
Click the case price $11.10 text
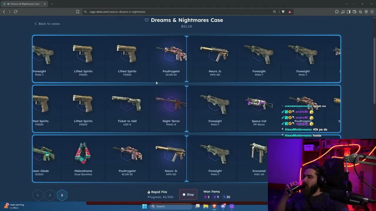[187, 26]
